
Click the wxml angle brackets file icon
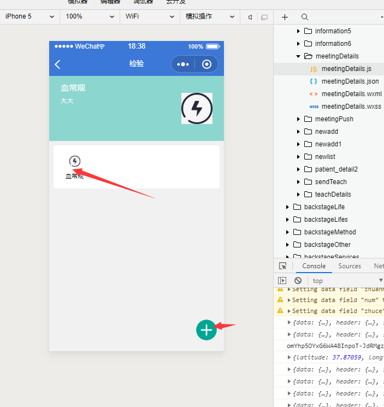click(314, 94)
